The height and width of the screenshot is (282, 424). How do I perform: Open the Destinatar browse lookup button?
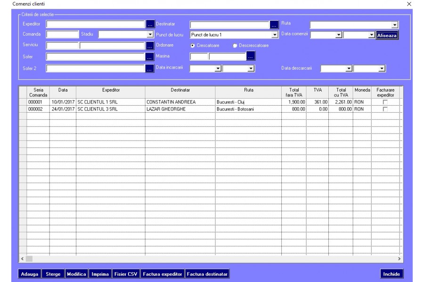(274, 24)
